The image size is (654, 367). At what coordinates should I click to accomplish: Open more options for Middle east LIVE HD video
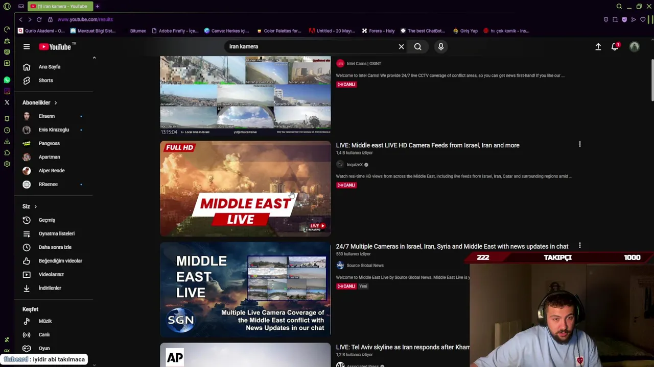coord(579,145)
